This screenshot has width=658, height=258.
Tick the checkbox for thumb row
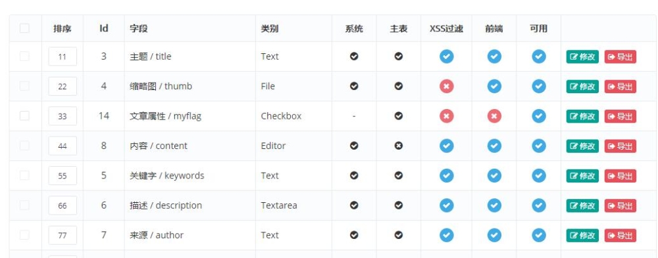click(x=24, y=86)
